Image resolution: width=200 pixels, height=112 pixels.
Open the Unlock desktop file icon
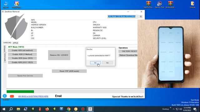[x=192, y=5]
